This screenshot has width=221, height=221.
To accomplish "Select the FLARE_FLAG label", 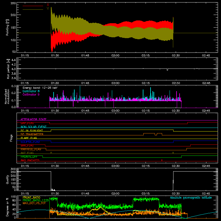I will point(29,138).
